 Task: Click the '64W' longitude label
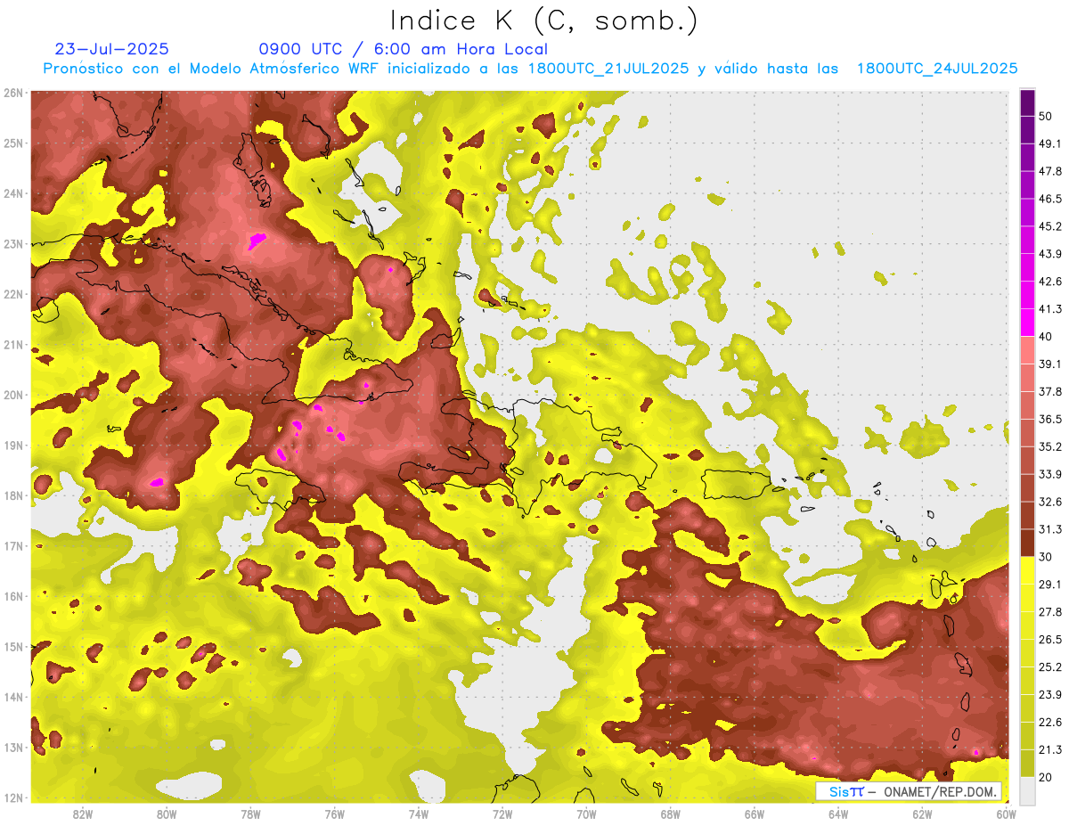(x=838, y=814)
